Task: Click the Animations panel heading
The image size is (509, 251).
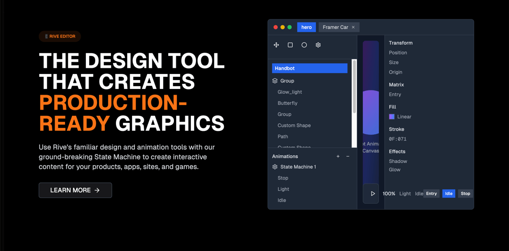Action: pyautogui.click(x=285, y=156)
